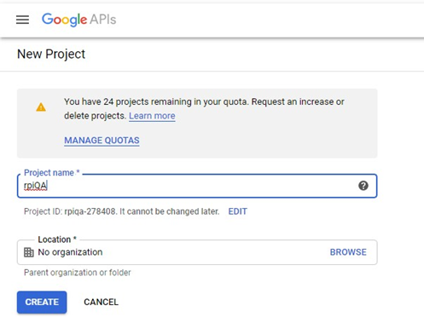Click the Google APIs logo

click(x=78, y=20)
